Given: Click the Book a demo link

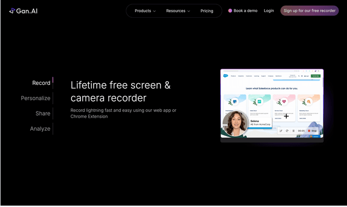Looking at the screenshot, I should [x=246, y=11].
